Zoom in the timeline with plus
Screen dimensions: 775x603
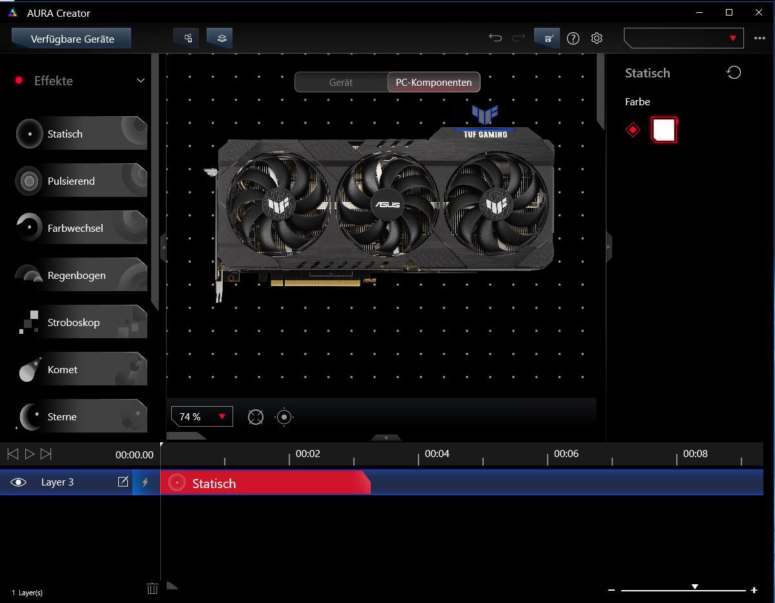click(754, 590)
